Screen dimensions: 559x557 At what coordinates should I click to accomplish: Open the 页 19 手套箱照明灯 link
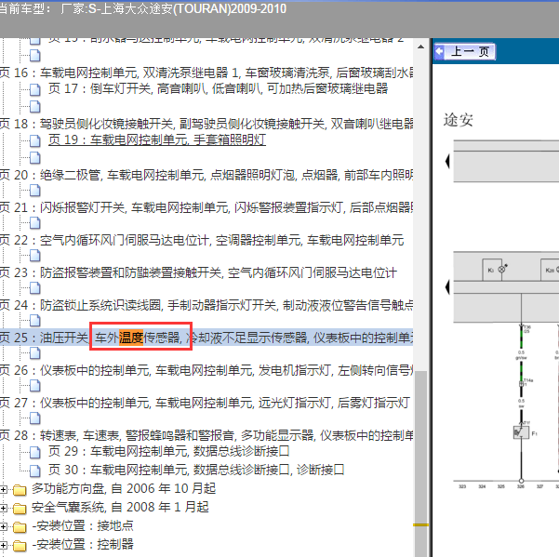[157, 139]
